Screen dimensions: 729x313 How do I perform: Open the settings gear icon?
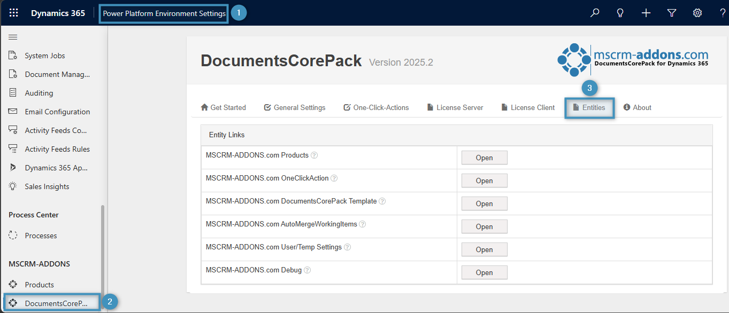point(697,13)
